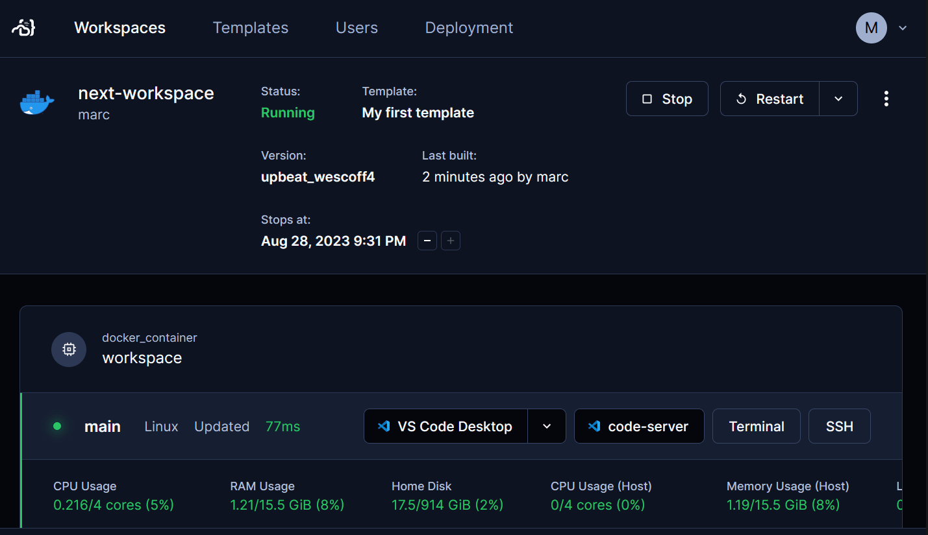Click the Coder logo icon
Screen dimensions: 928x535
tap(23, 28)
